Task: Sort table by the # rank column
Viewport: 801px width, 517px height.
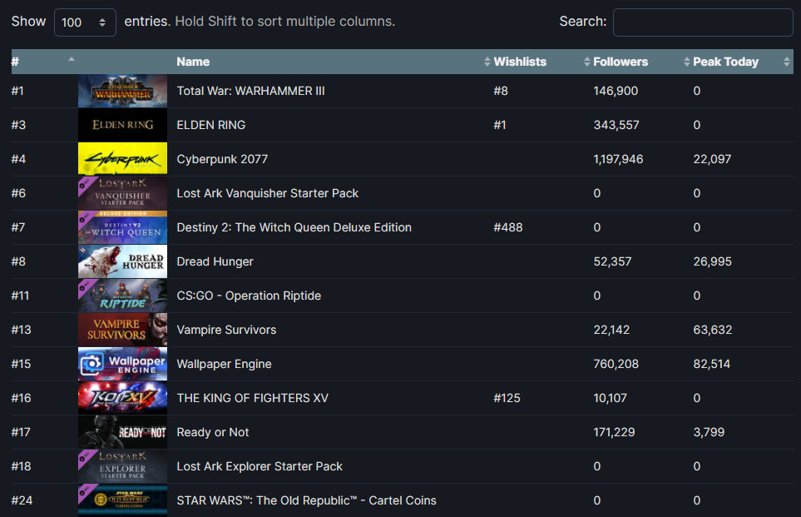Action: [42, 62]
